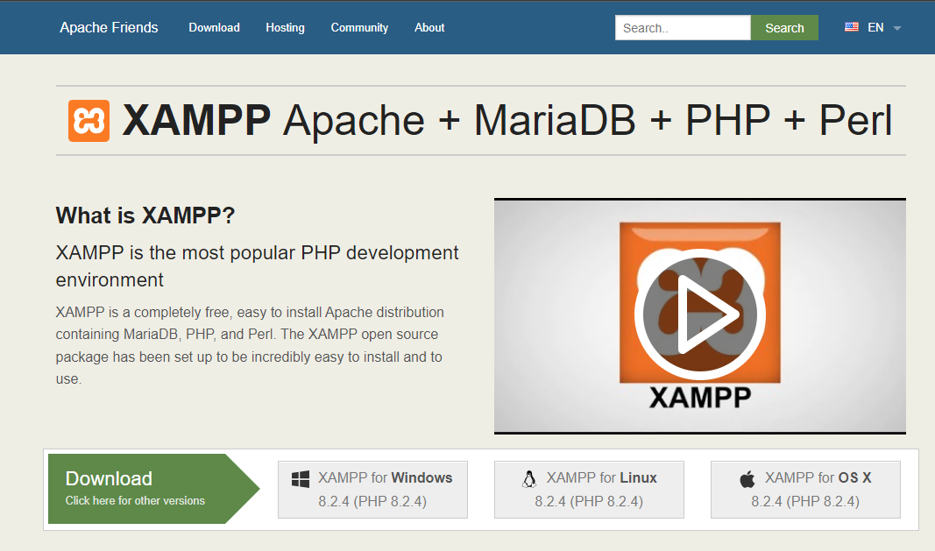Open the Hosting menu

point(285,27)
